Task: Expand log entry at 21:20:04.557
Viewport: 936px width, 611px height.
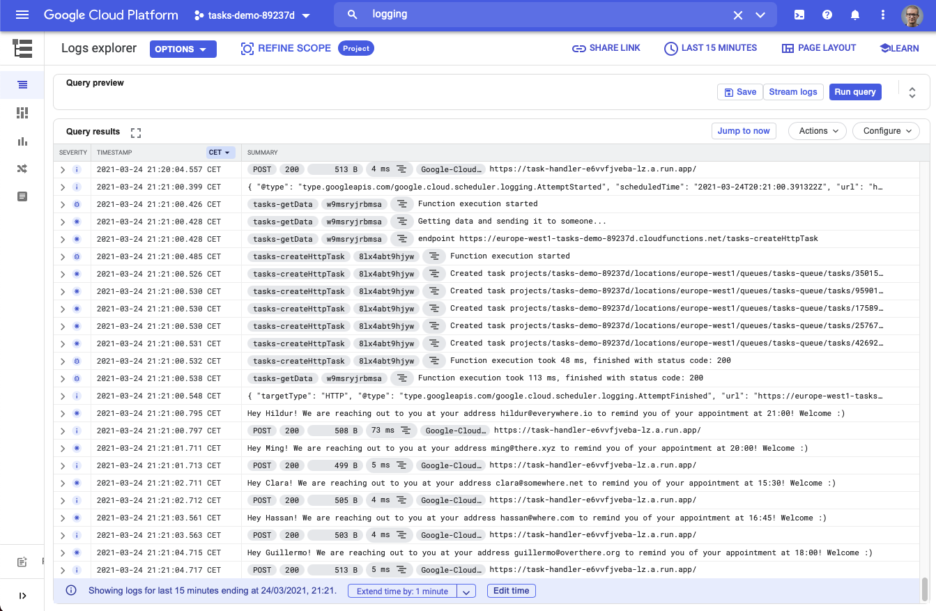Action: point(63,169)
